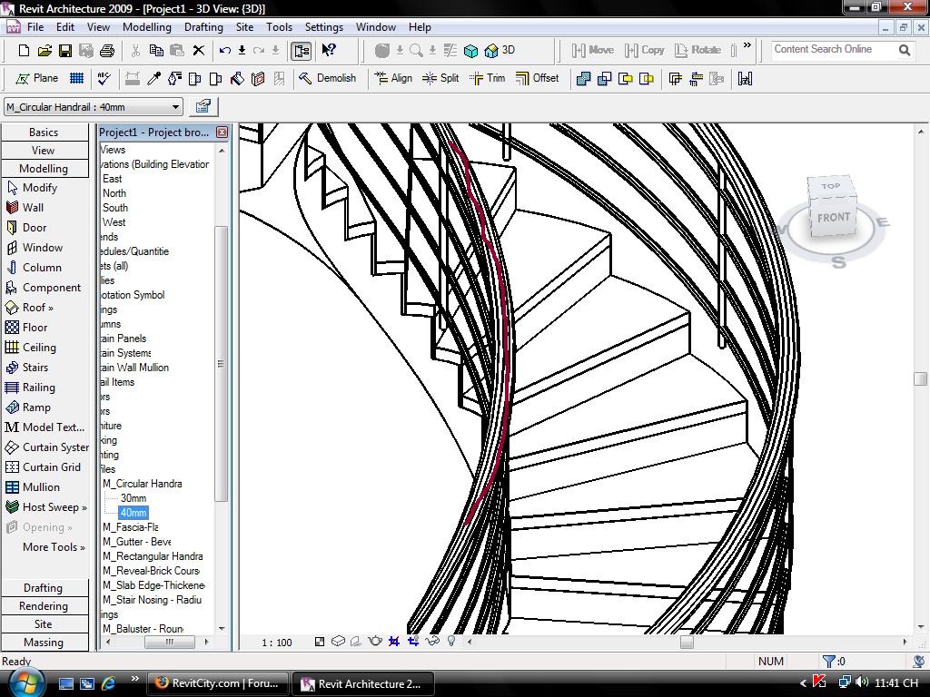930x697 pixels.
Task: Click the Save icon in toolbar
Action: [x=65, y=51]
